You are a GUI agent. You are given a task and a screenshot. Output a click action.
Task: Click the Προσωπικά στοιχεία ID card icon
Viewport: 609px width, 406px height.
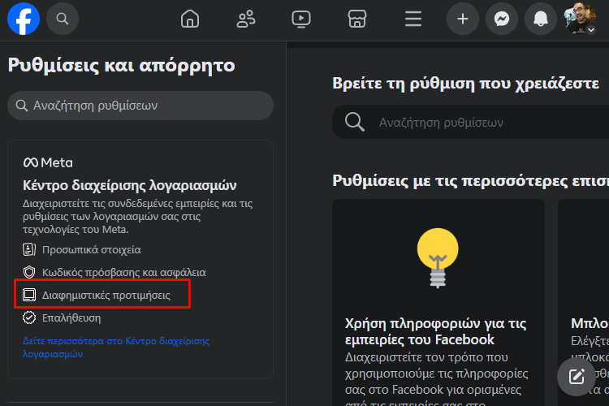[29, 249]
